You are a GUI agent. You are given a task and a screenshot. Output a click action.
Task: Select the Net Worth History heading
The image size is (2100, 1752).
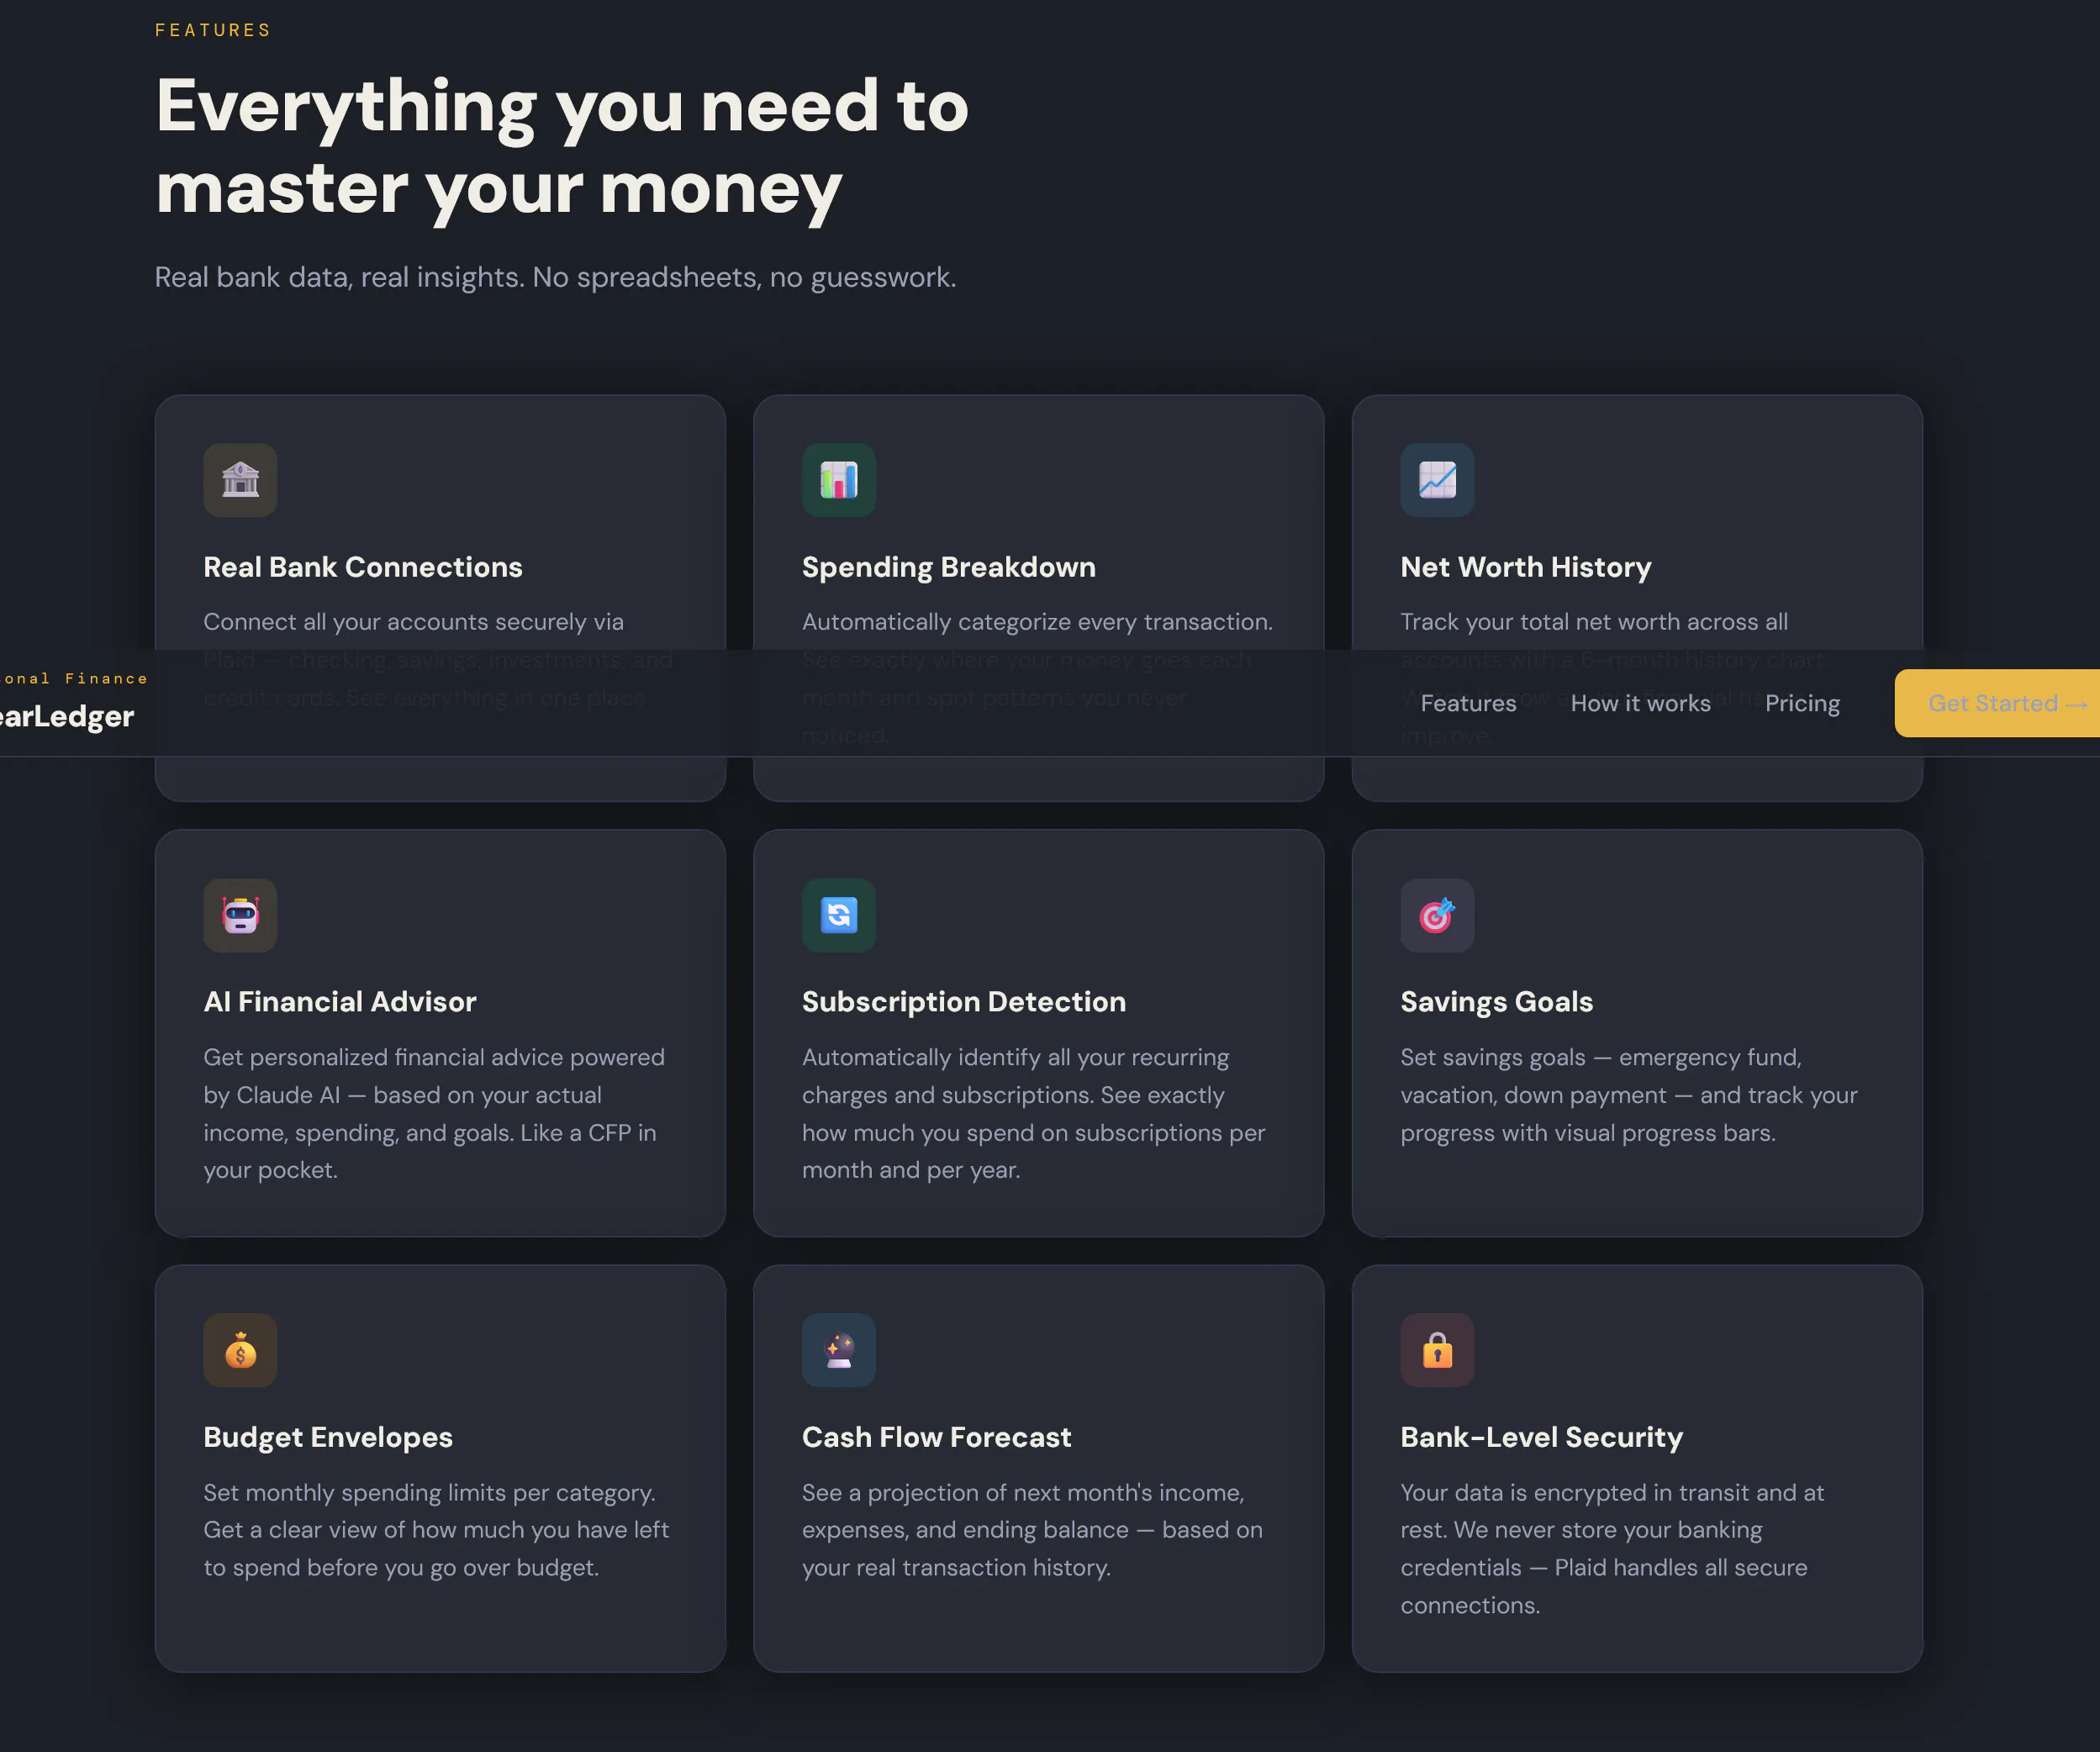[1526, 567]
